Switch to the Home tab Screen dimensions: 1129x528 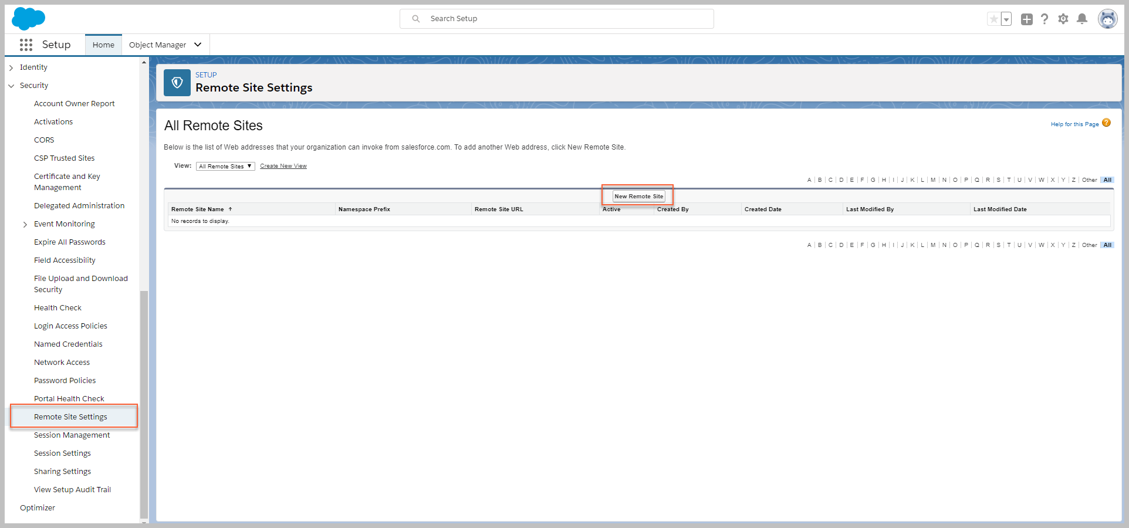(103, 45)
